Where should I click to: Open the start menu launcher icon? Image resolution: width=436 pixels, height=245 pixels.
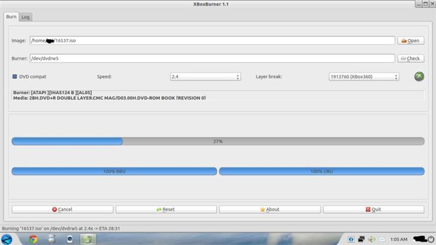[7, 239]
